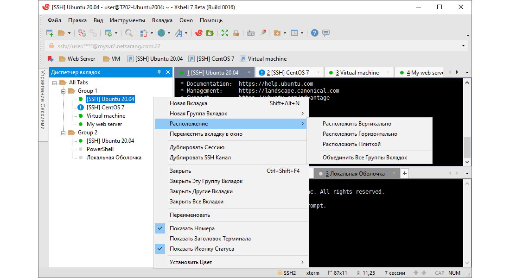Switch to the 2 [SSH] CentOS 7 tab

point(290,72)
